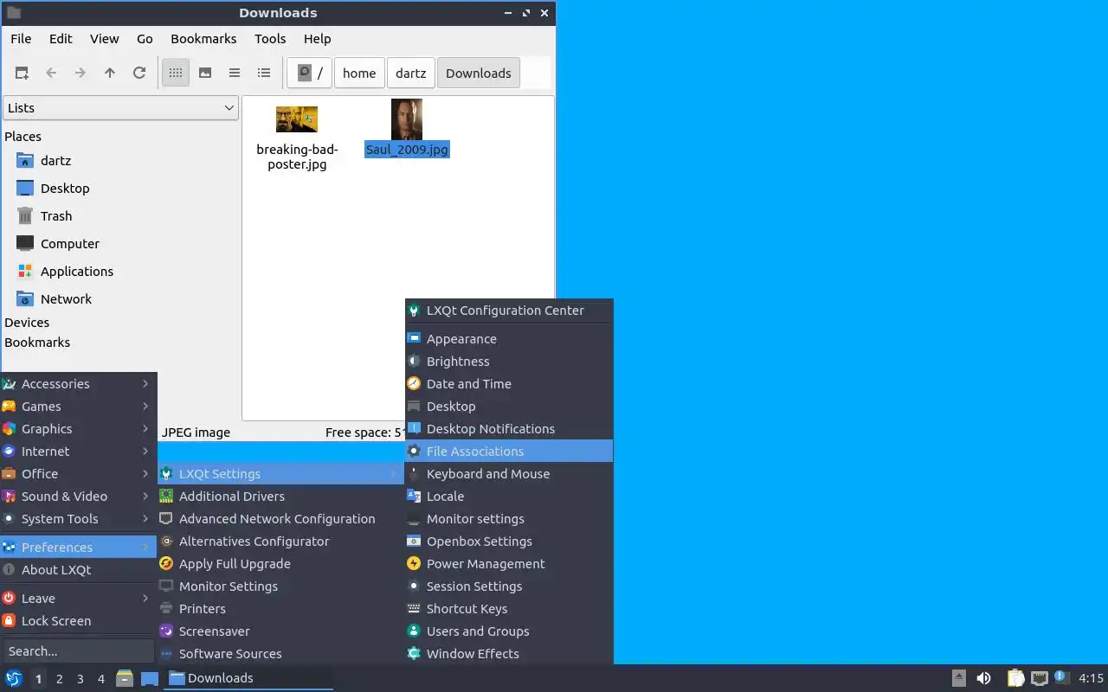Viewport: 1108px width, 692px height.
Task: Expand the Games submenu arrow
Action: [145, 407]
